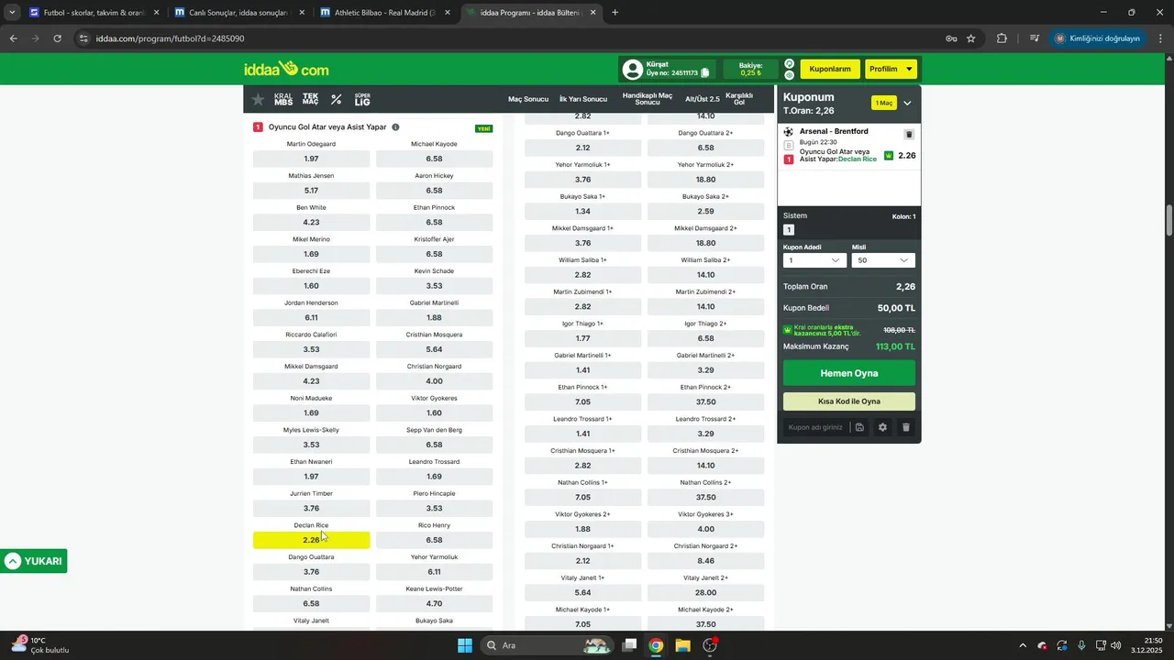Show hidden system tray icons chevron
This screenshot has height=660, width=1174.
(1023, 645)
